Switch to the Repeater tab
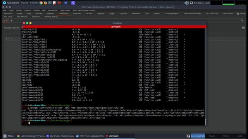248x139 pixels. pos(50,14)
